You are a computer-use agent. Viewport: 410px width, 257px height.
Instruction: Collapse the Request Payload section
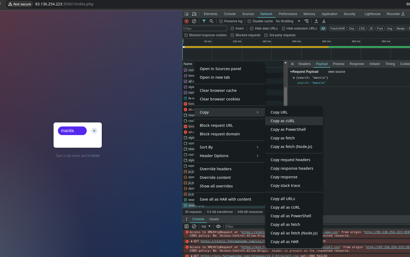[291, 72]
